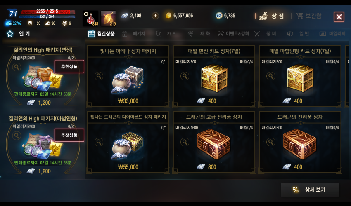Select the 마일리지 tab

click(333, 34)
